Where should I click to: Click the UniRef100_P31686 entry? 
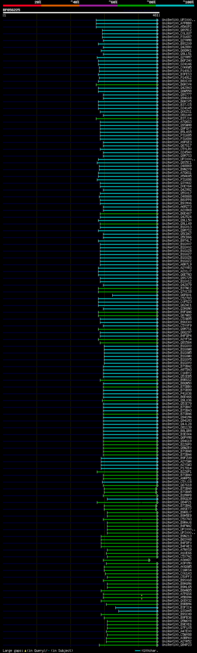click(177, 179)
